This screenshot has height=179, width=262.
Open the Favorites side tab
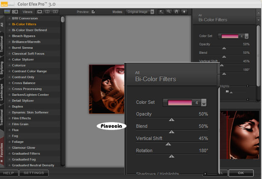pos(2,152)
